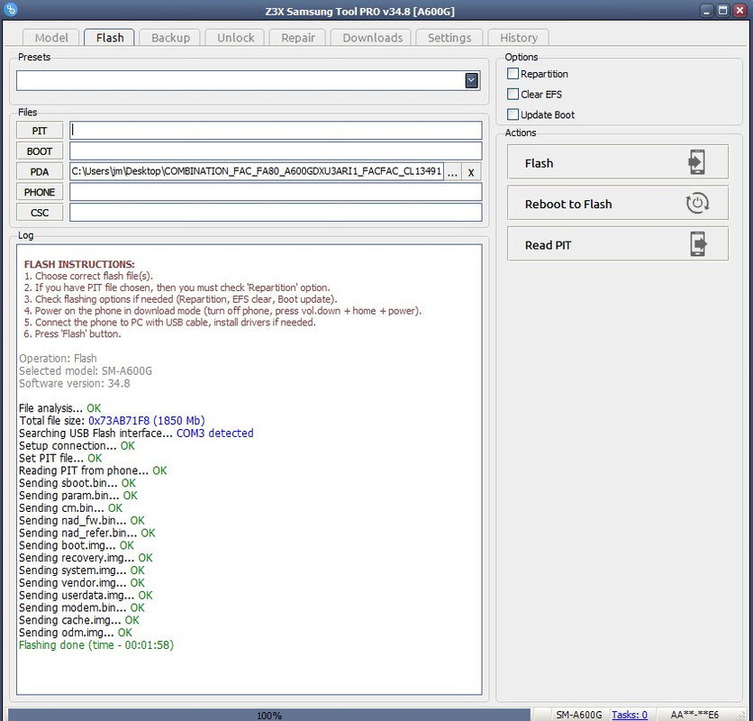Check the Update Boot option
Image resolution: width=753 pixels, height=721 pixels.
coord(513,114)
